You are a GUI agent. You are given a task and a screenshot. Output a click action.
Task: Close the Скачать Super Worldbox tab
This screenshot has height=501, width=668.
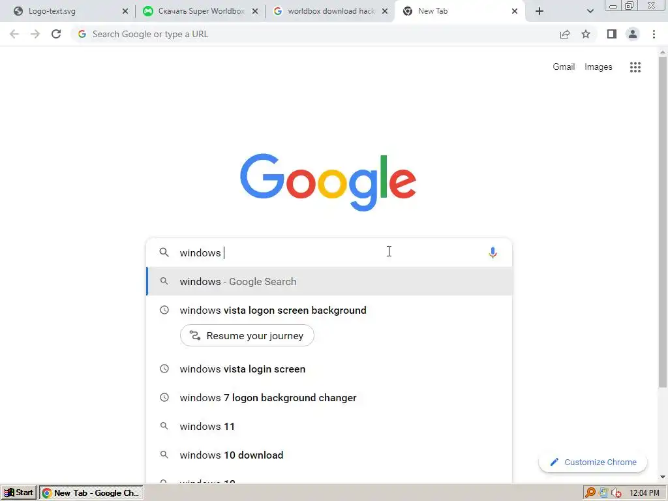(x=255, y=12)
